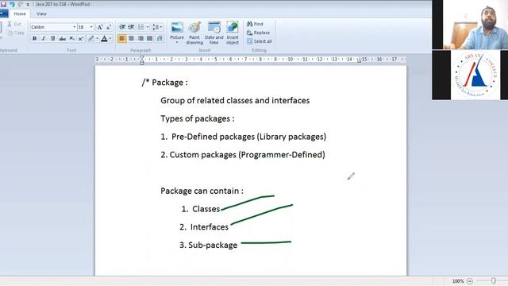
Task: Click the right indent marker on the ruler
Action: click(x=359, y=60)
